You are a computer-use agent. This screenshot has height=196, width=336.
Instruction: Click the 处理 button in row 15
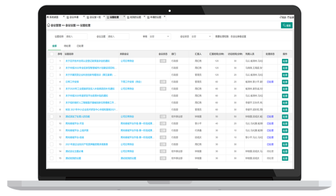pyautogui.click(x=285, y=159)
